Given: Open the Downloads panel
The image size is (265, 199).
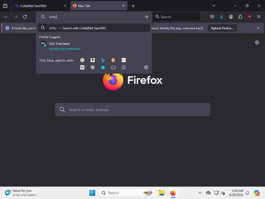Looking at the screenshot, I should [222, 17].
